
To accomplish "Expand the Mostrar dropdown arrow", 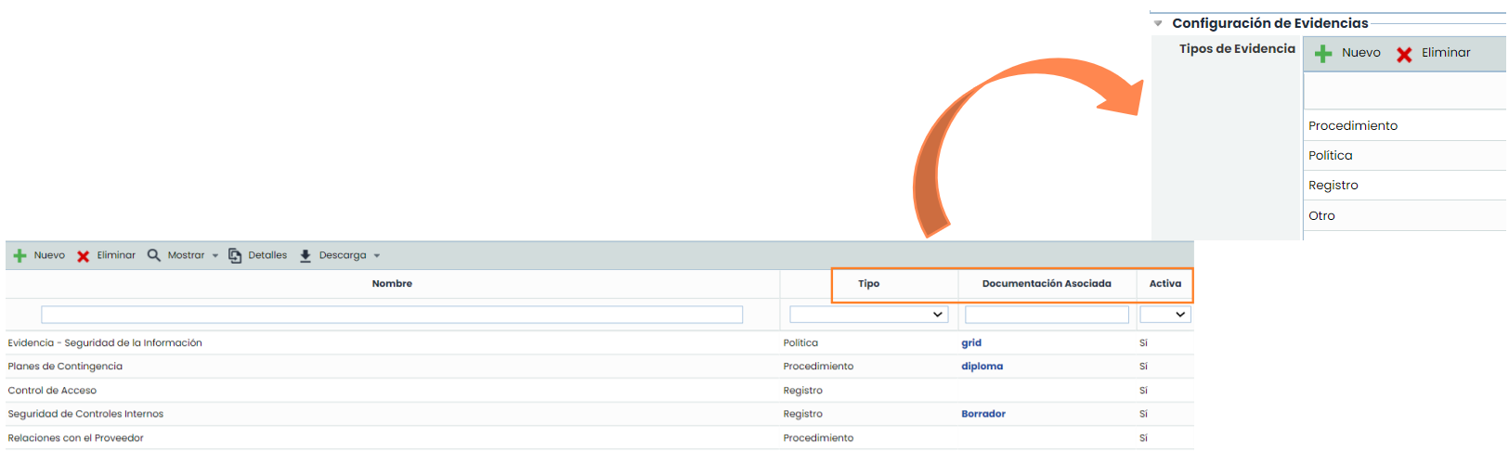I will click(x=215, y=256).
